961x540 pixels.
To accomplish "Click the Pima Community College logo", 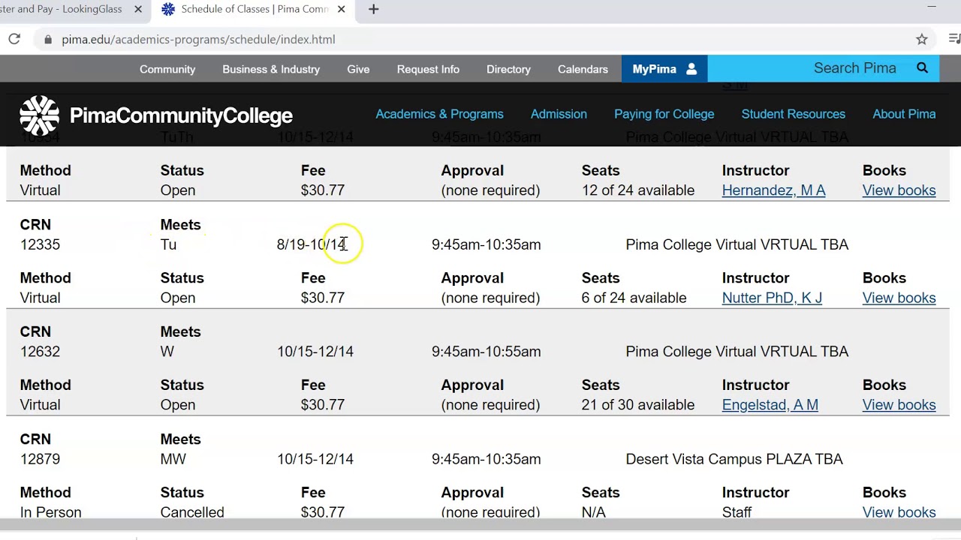I will (156, 115).
